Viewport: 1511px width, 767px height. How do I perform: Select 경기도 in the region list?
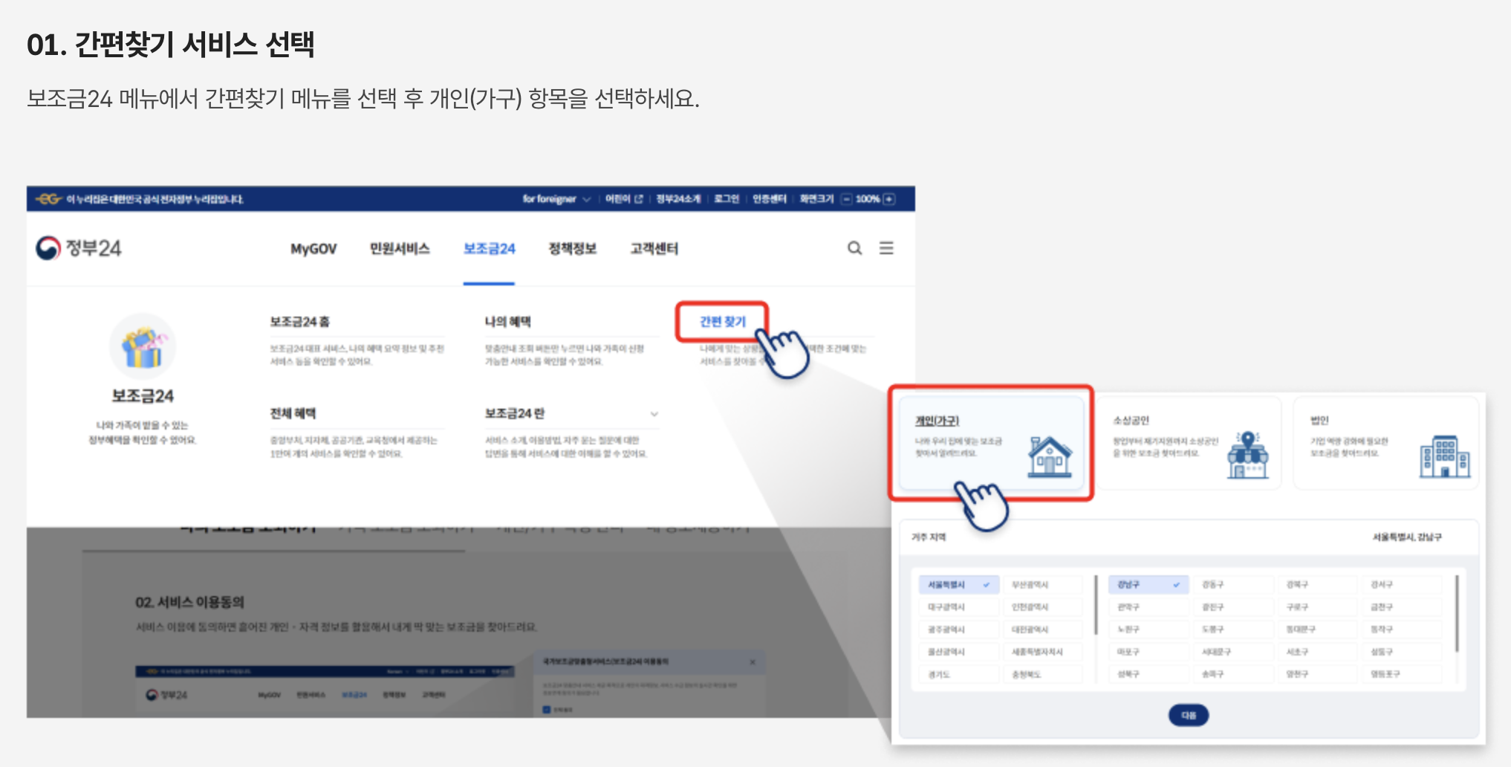(959, 674)
